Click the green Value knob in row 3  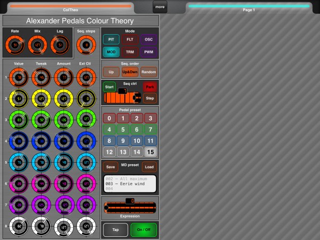(19, 120)
